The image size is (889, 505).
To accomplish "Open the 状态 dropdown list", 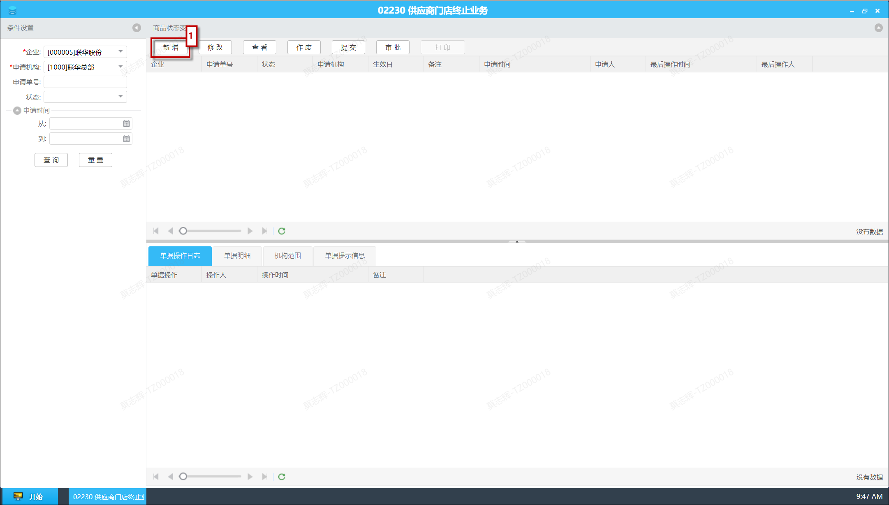I will click(120, 97).
